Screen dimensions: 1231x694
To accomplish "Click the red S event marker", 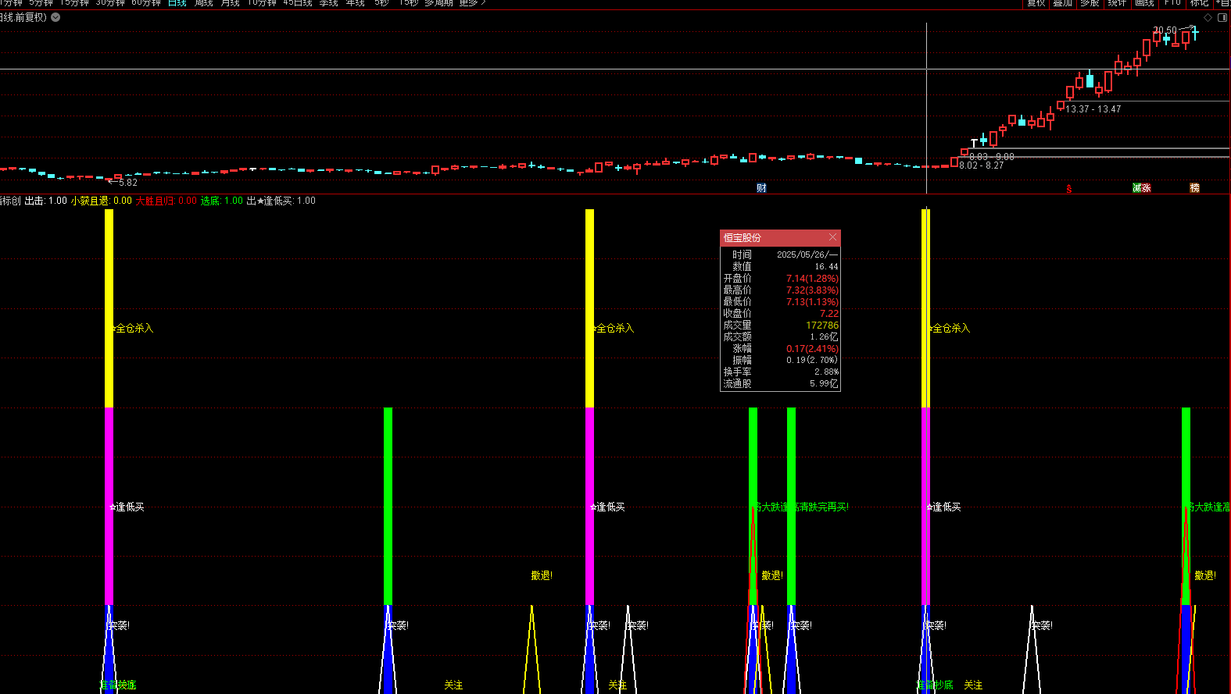I will [x=1069, y=190].
